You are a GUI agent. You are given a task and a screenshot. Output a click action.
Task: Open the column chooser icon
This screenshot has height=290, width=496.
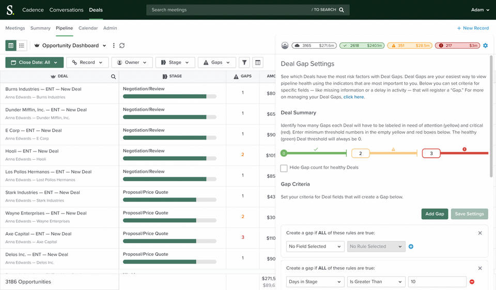pos(257,63)
